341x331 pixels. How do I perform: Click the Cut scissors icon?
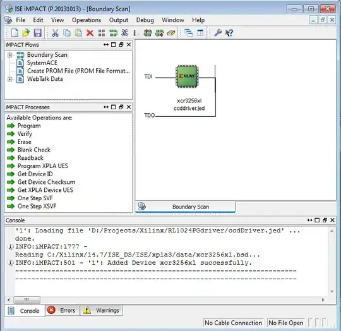(55, 33)
